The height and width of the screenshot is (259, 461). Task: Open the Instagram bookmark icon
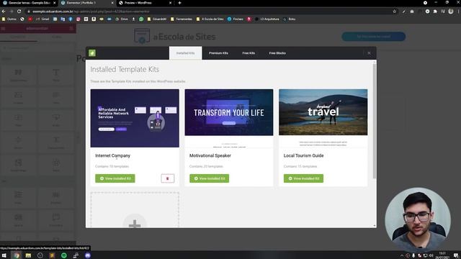click(x=79, y=19)
